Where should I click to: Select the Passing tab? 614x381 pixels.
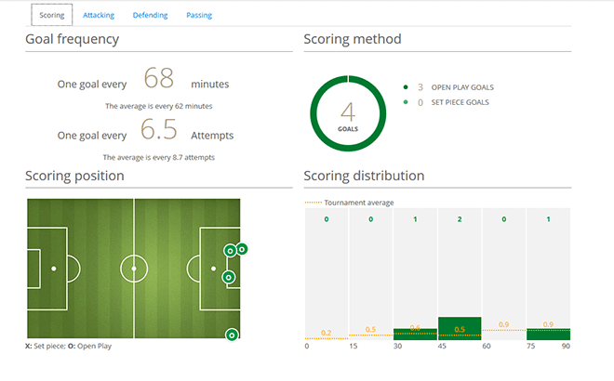pyautogui.click(x=199, y=16)
